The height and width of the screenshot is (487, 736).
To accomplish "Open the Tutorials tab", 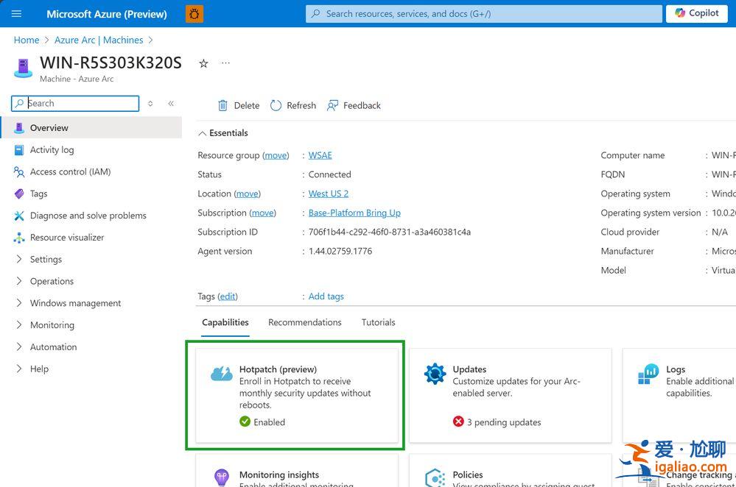I will 378,322.
